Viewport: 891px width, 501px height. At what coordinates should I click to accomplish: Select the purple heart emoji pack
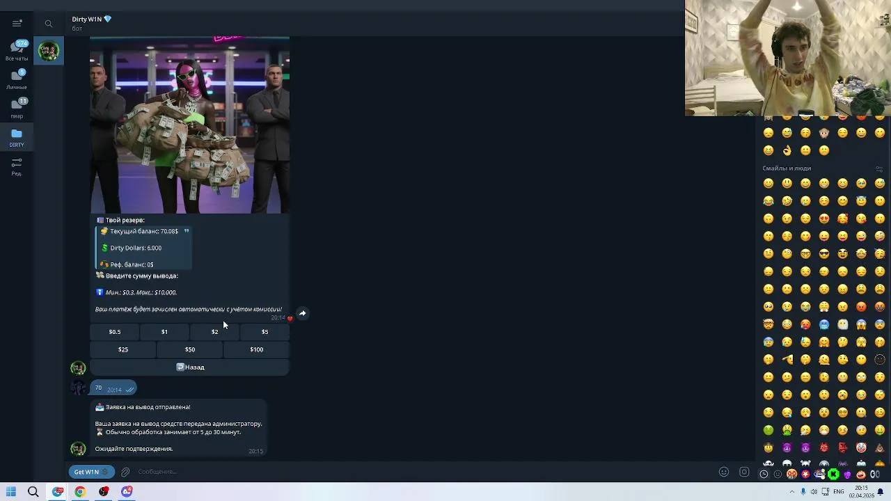[x=847, y=474]
